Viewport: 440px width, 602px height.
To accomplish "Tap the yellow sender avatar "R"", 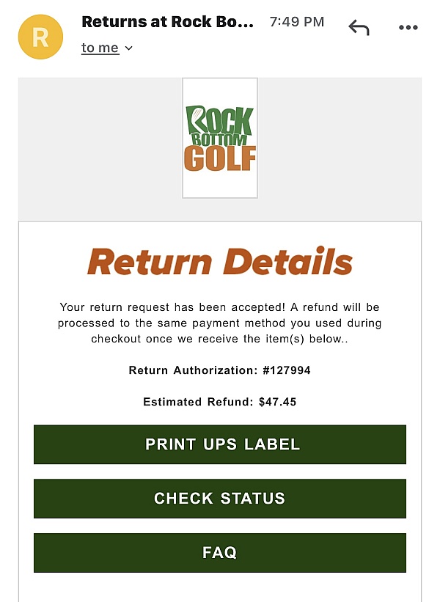I will (x=40, y=37).
